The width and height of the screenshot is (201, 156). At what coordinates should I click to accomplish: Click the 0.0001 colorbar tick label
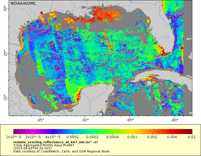pos(73,137)
